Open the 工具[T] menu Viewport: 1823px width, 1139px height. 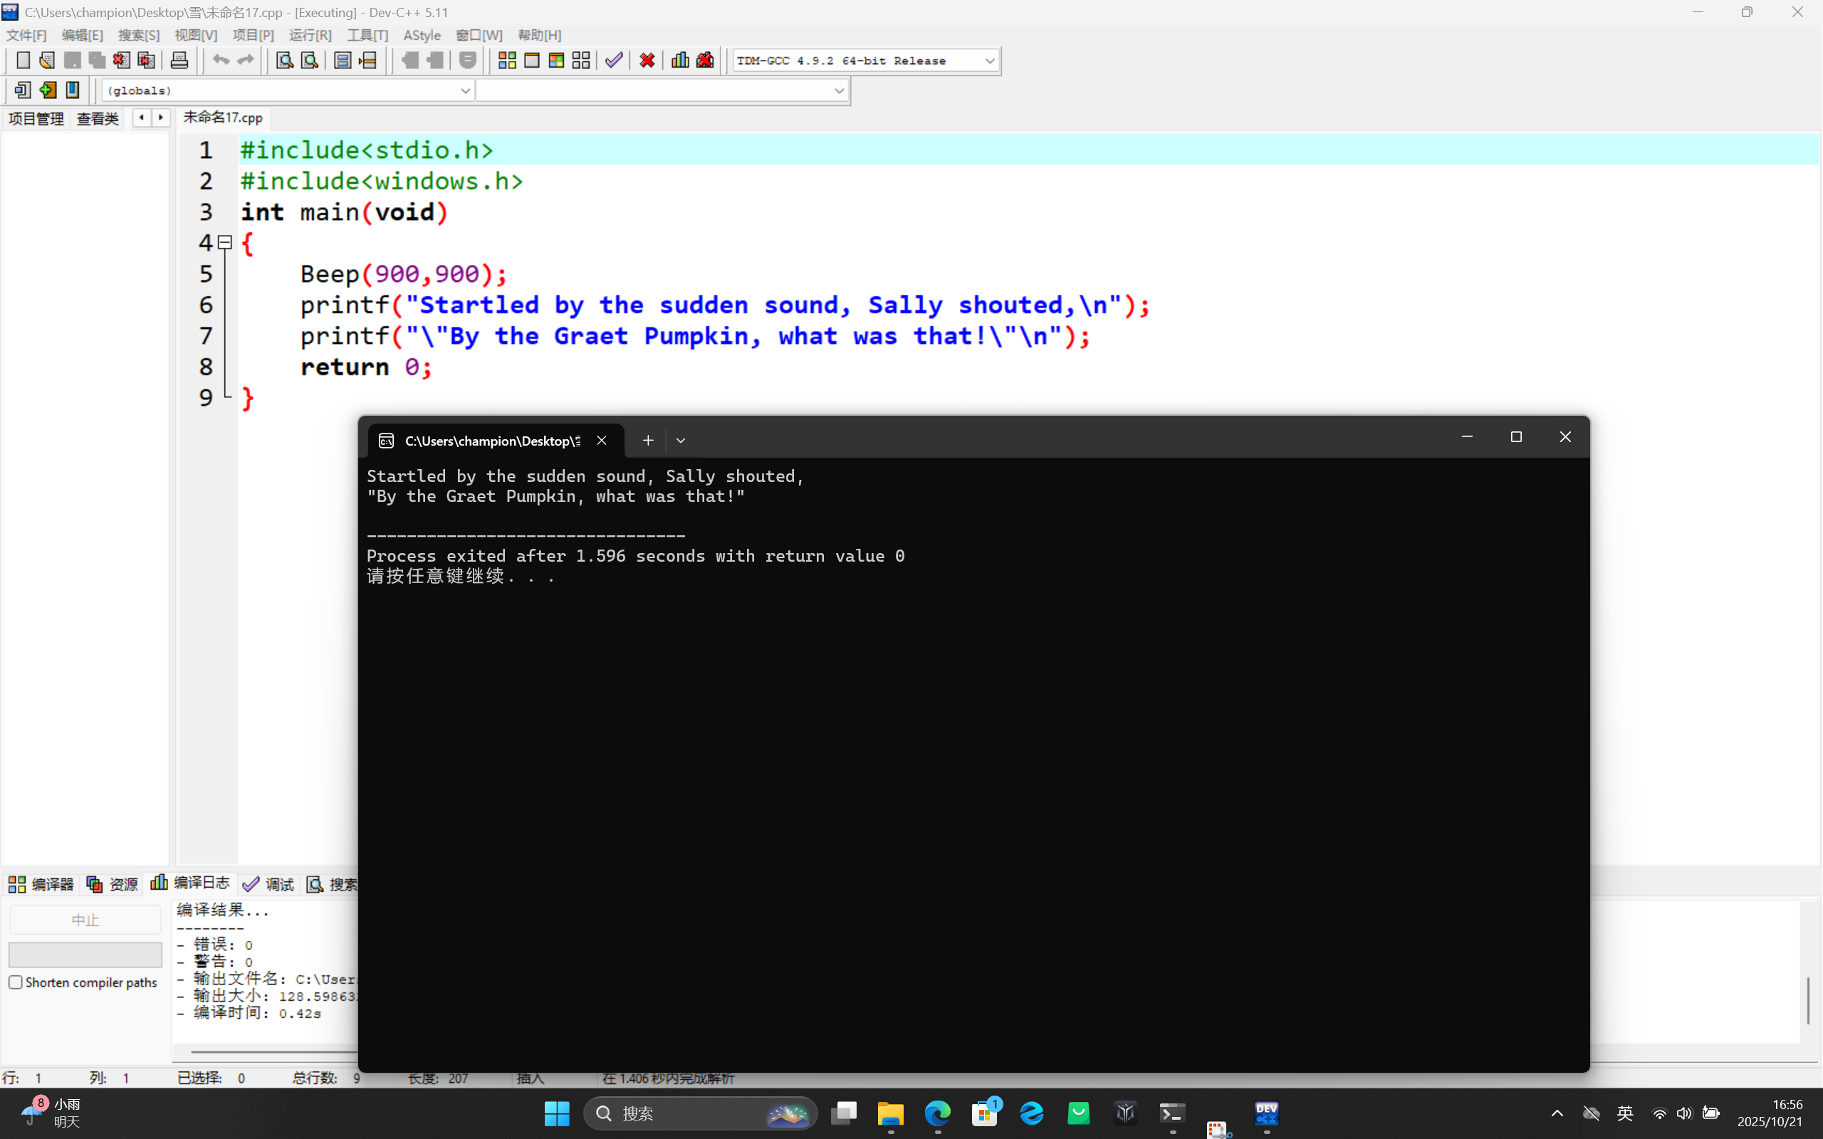pyautogui.click(x=367, y=36)
